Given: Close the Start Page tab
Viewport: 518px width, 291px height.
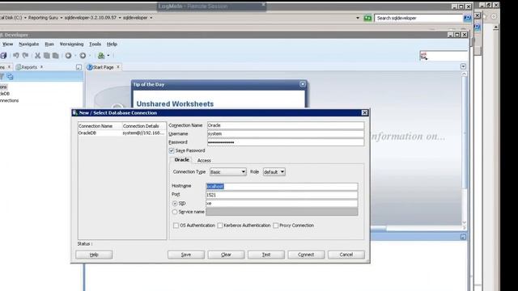Looking at the screenshot, I should (x=118, y=67).
